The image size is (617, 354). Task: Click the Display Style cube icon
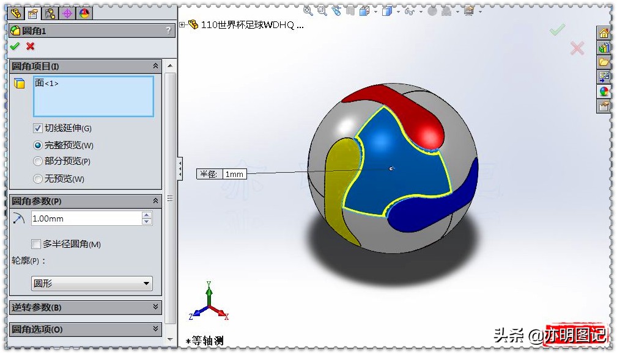[x=386, y=11]
